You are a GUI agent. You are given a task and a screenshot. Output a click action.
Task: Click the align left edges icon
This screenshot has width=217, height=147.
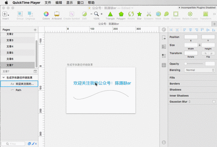pos(184,30)
